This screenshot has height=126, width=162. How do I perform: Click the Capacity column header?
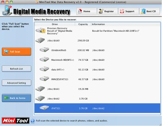click(x=83, y=24)
